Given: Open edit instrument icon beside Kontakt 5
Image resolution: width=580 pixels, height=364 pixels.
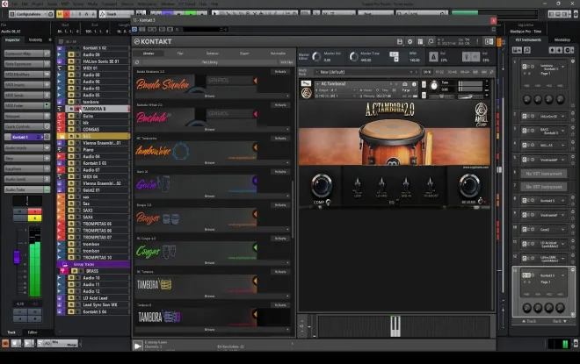Looking at the screenshot, I should click(x=47, y=137).
